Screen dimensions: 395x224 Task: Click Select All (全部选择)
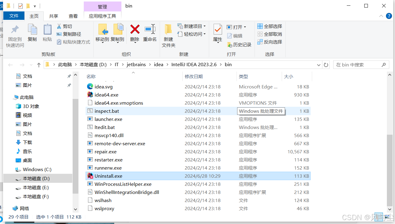[270, 26]
